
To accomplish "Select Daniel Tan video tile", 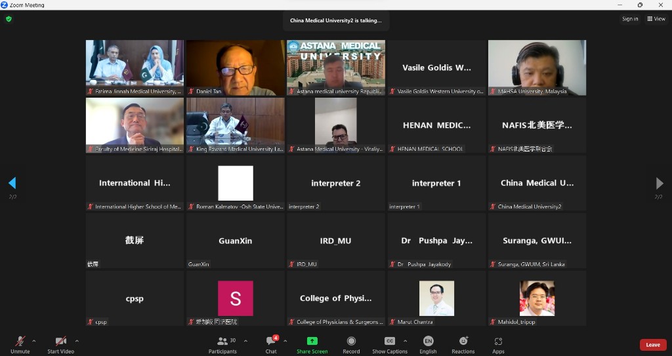I will 236,68.
